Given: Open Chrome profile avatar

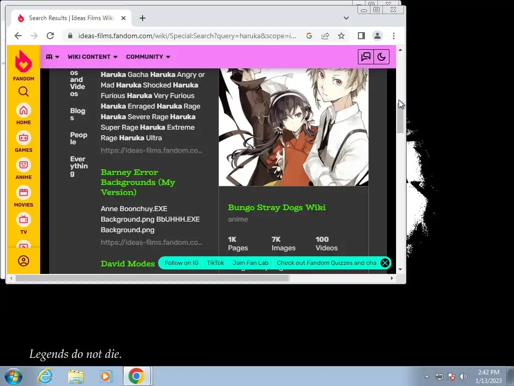Looking at the screenshot, I should pyautogui.click(x=377, y=36).
